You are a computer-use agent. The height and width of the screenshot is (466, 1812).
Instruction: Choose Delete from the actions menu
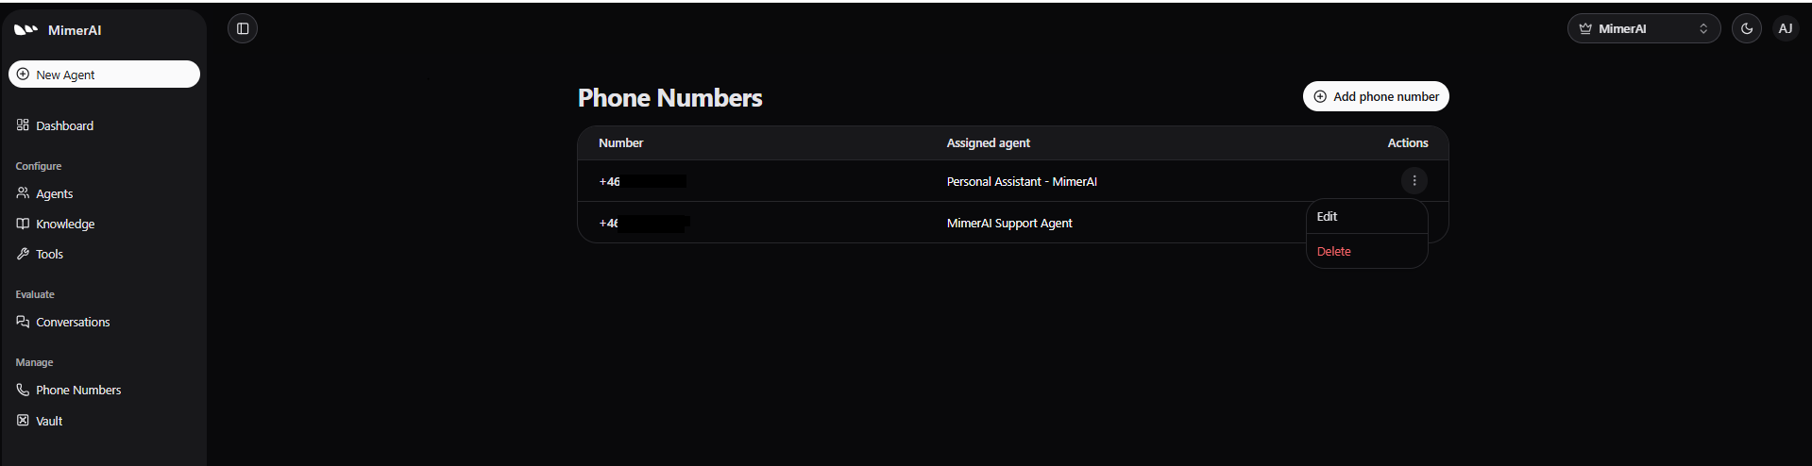pyautogui.click(x=1334, y=252)
